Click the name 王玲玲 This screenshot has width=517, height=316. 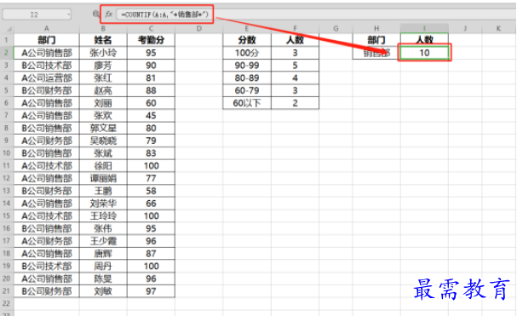coord(103,215)
